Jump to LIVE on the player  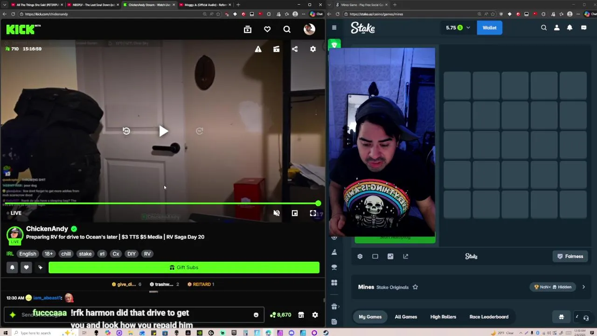(x=14, y=213)
